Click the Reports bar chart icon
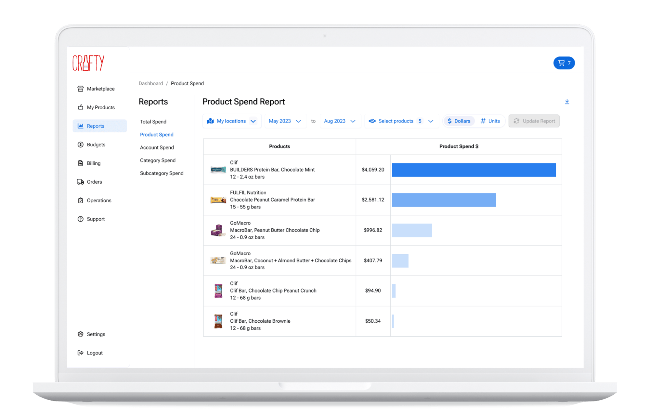650x419 pixels. [80, 126]
